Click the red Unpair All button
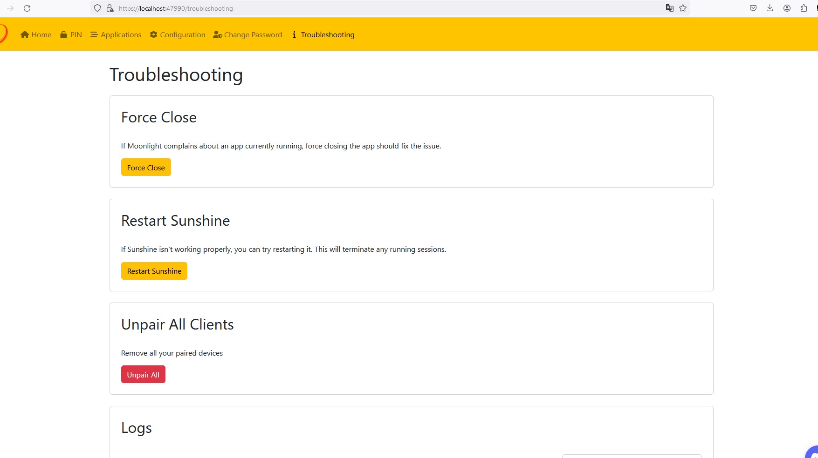This screenshot has height=458, width=818. [x=143, y=375]
